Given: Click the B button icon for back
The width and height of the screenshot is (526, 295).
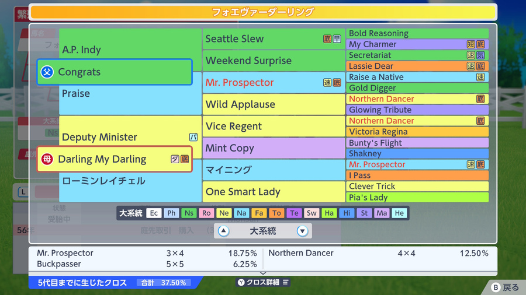Looking at the screenshot, I should coord(496,287).
